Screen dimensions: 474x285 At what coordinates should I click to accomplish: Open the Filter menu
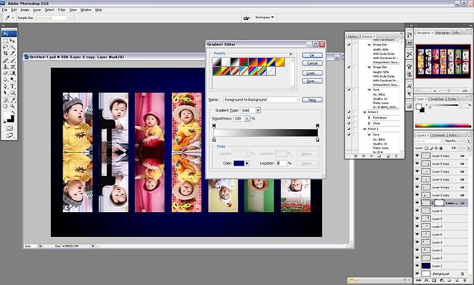coord(62,10)
